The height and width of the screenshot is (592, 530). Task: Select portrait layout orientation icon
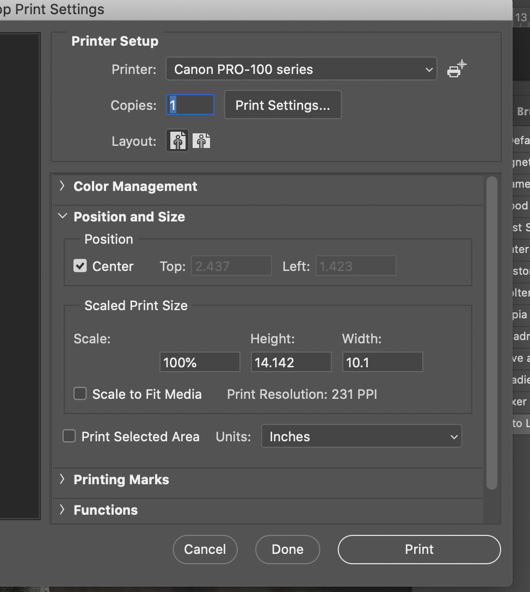177,141
